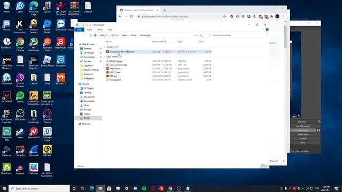Open Task View on the taskbar
Viewport: 342px width, 192px height.
tap(83, 188)
